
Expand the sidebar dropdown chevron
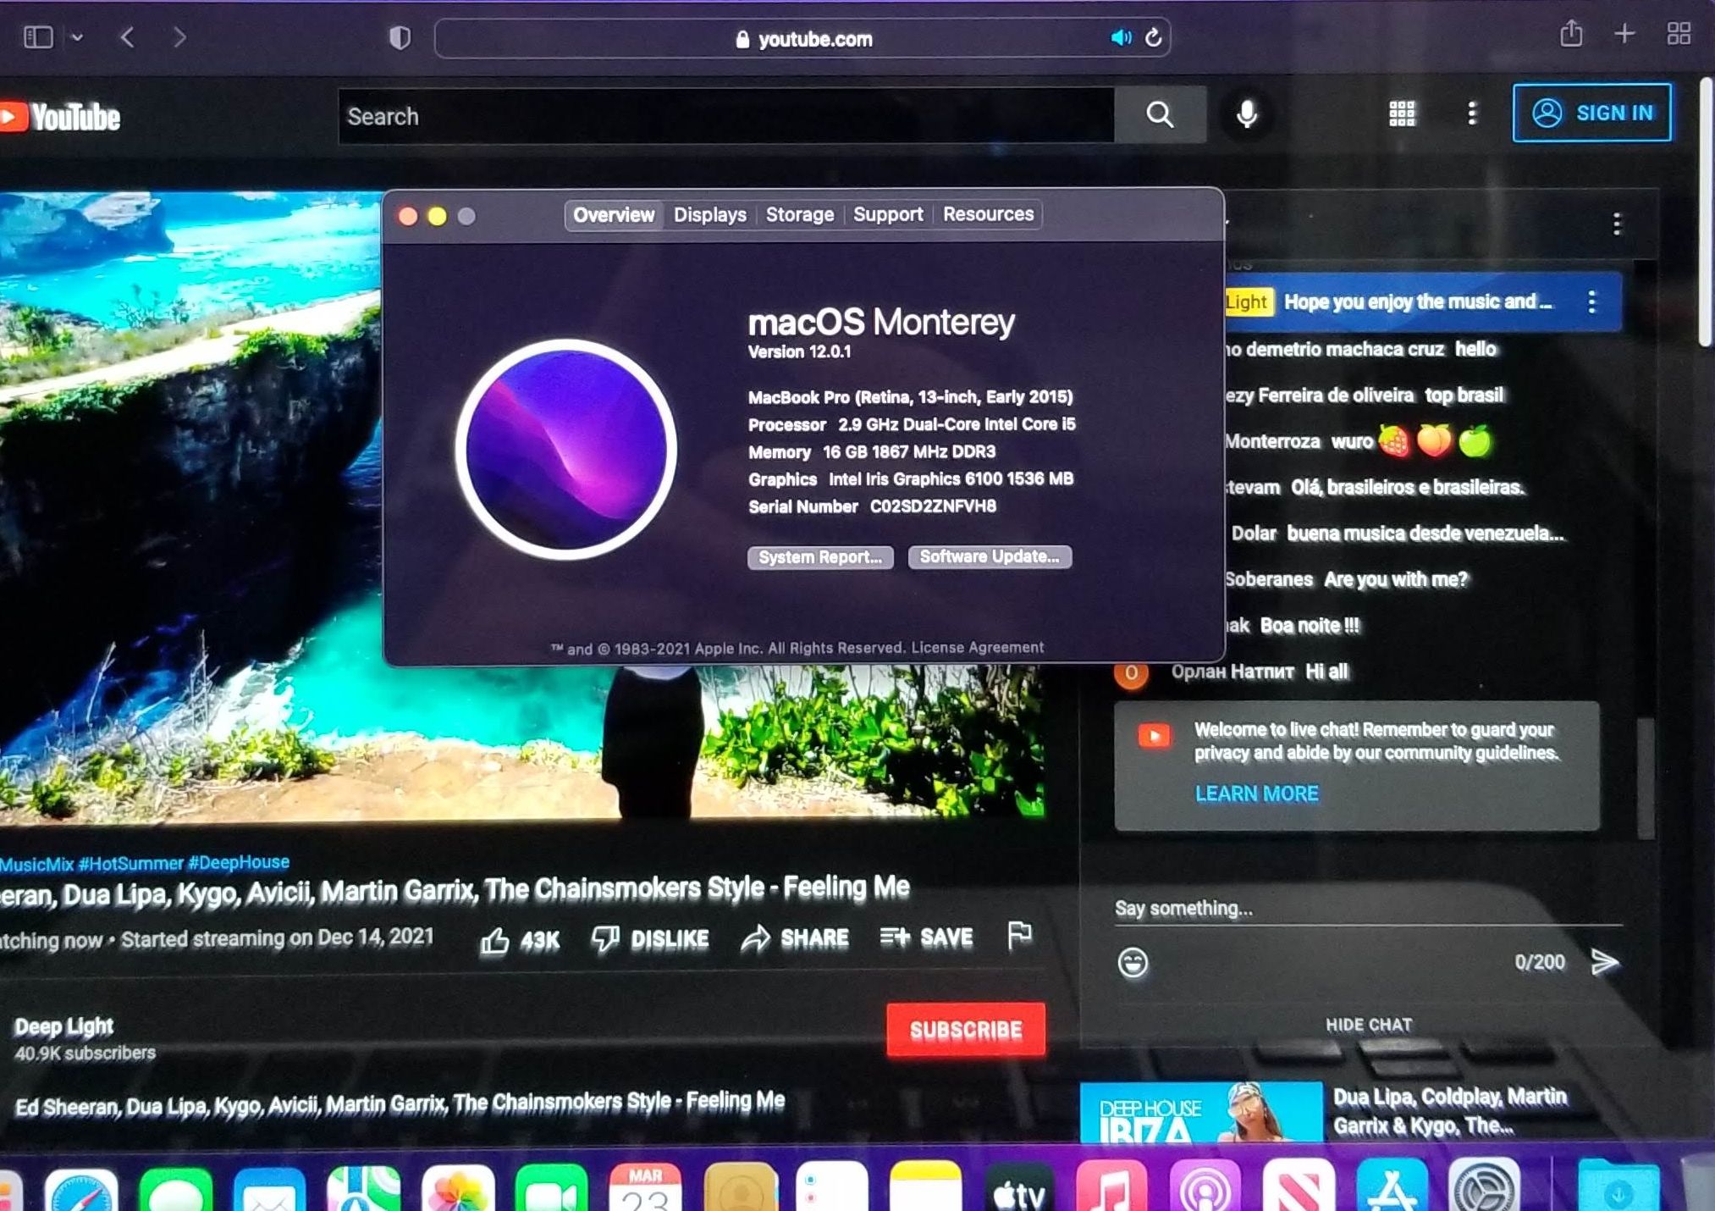coord(77,37)
